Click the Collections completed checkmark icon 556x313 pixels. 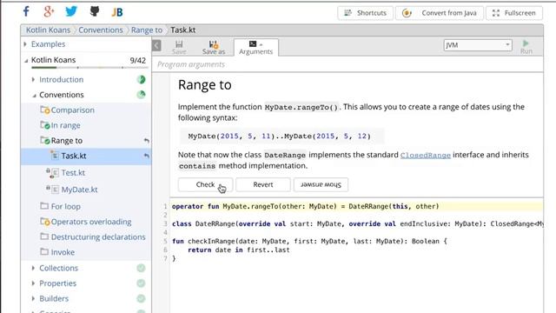(x=141, y=268)
